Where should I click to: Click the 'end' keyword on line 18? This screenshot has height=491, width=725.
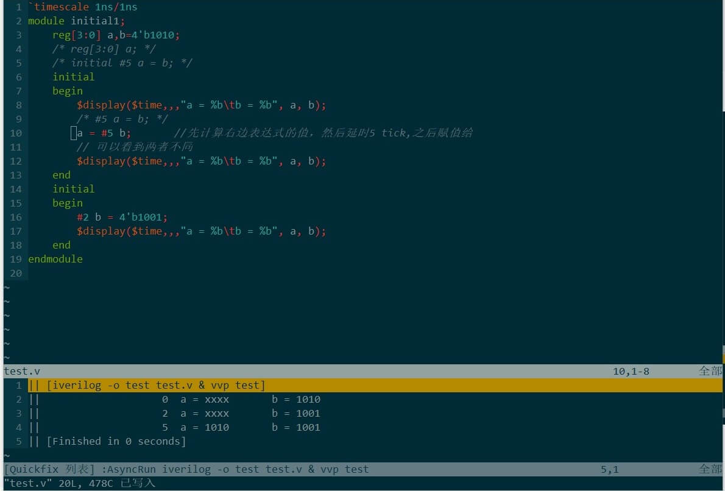(62, 245)
